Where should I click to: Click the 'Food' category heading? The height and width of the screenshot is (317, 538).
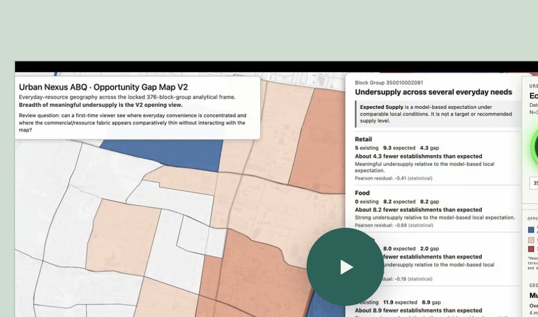click(x=362, y=193)
